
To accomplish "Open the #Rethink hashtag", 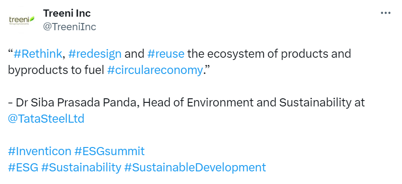I will 38,54.
